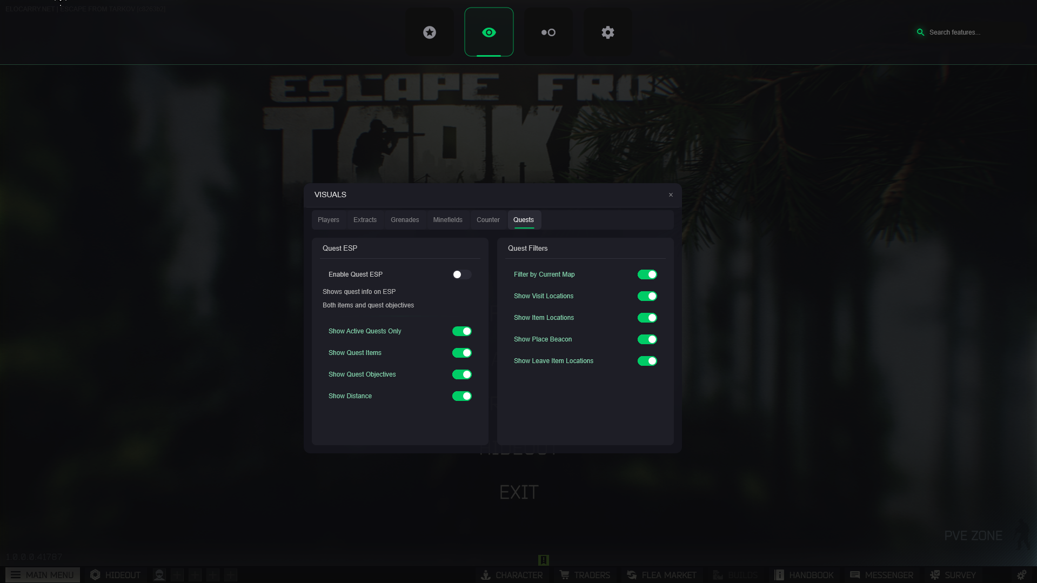Select the eye Visuals category icon

pos(489,32)
